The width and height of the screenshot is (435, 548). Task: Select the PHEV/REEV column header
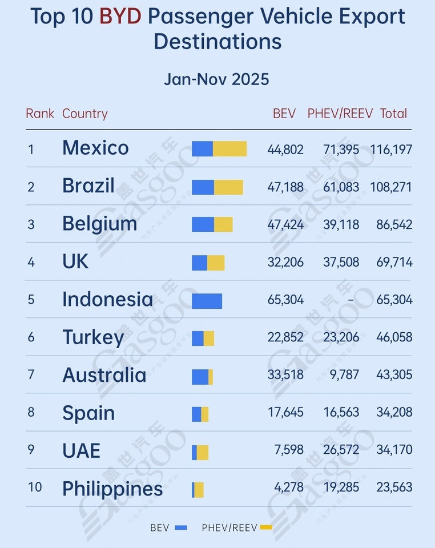340,114
